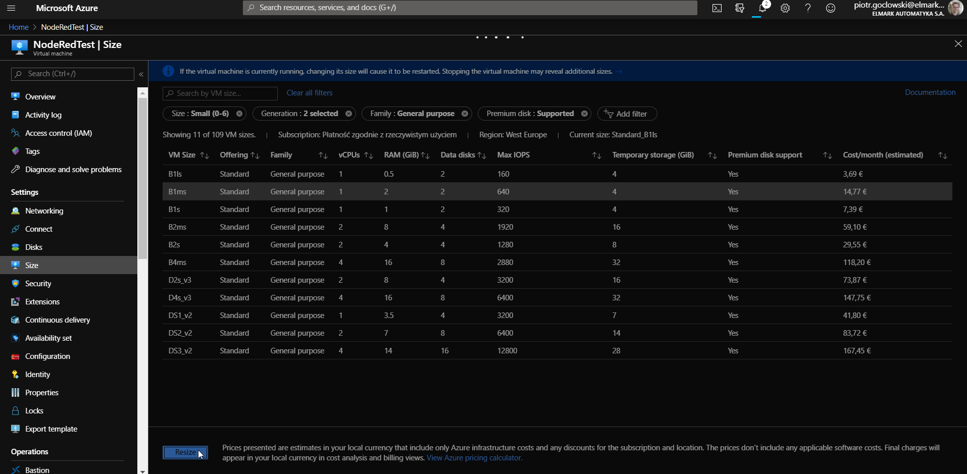The width and height of the screenshot is (967, 474).
Task: Select the DS3_v2 VM size row
Action: (557, 351)
